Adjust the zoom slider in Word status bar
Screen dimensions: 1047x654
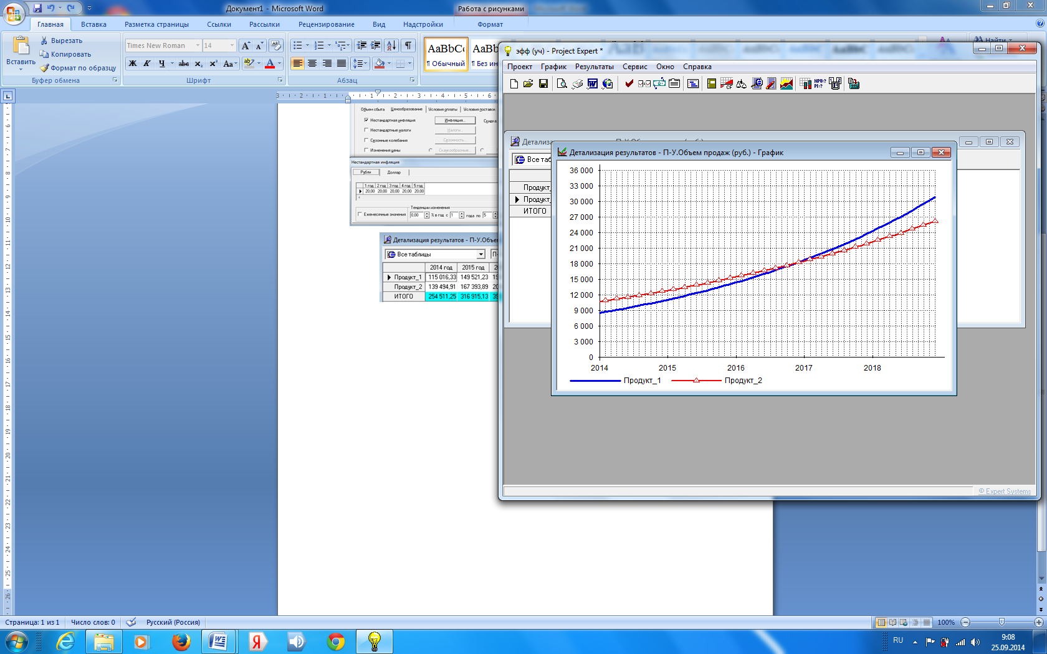click(x=1002, y=622)
